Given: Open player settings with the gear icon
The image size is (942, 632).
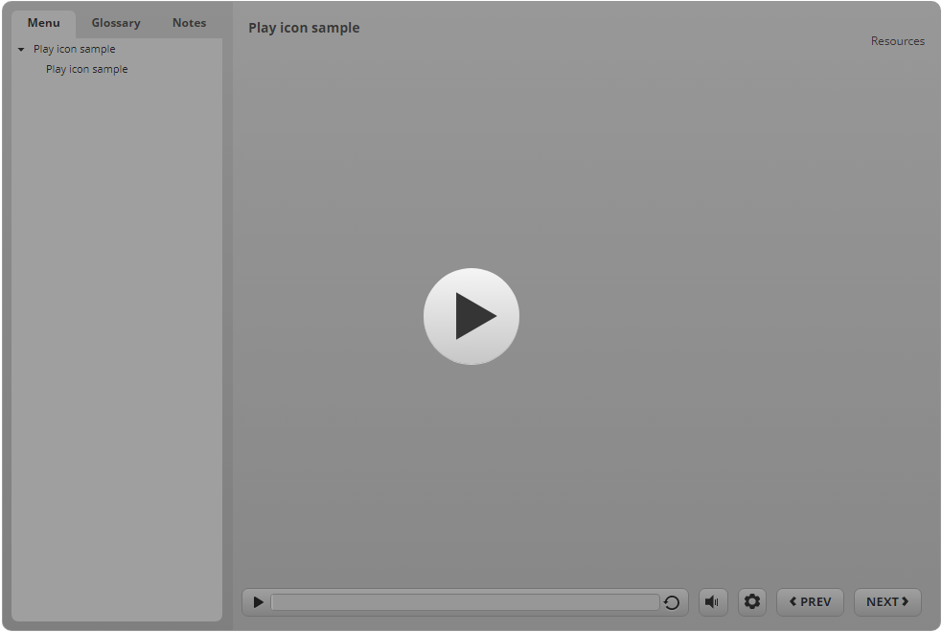Looking at the screenshot, I should pos(752,602).
